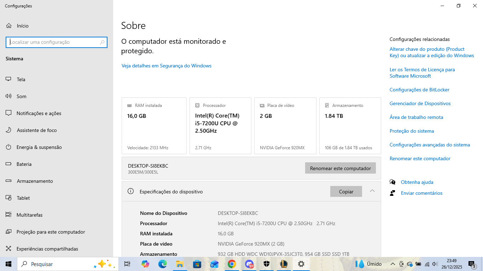Screen dimensions: 483x271
Task: Go to Armazenamento in the sidebar
Action: pos(57,181)
